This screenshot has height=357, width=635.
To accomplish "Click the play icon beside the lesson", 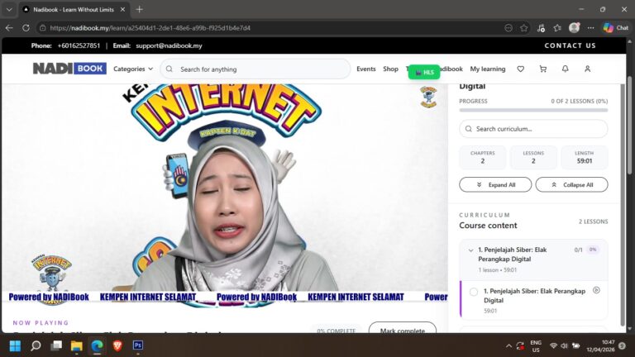I will (596, 290).
